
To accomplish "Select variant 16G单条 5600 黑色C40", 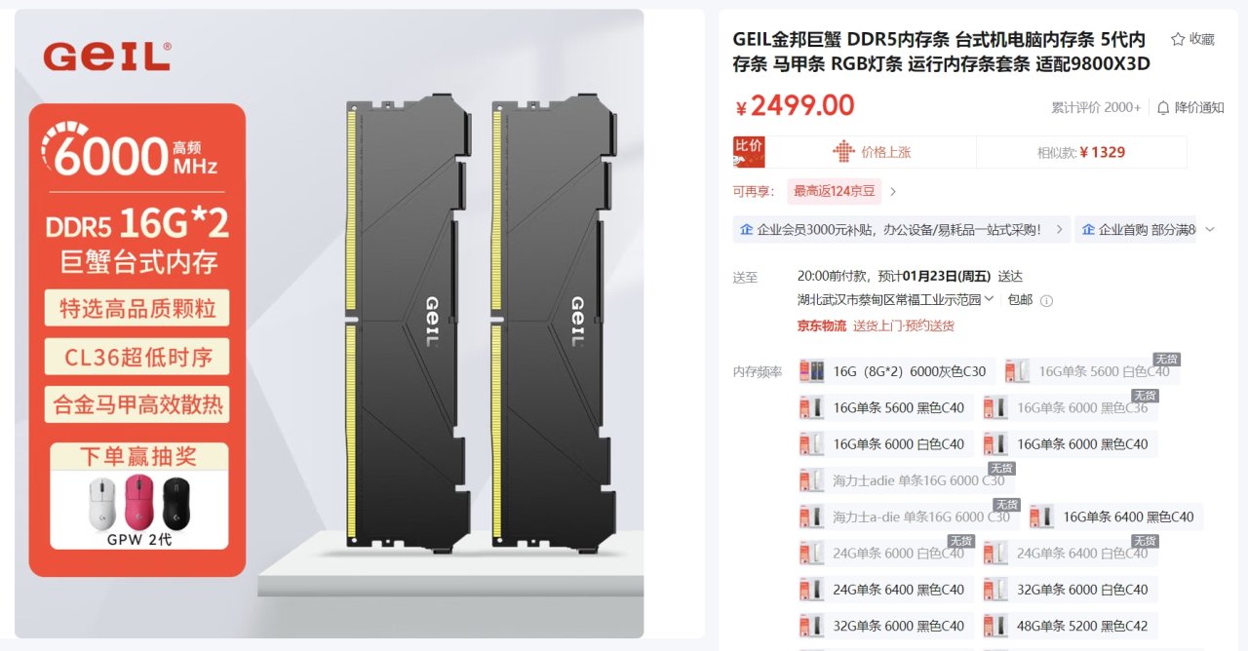I will click(885, 407).
